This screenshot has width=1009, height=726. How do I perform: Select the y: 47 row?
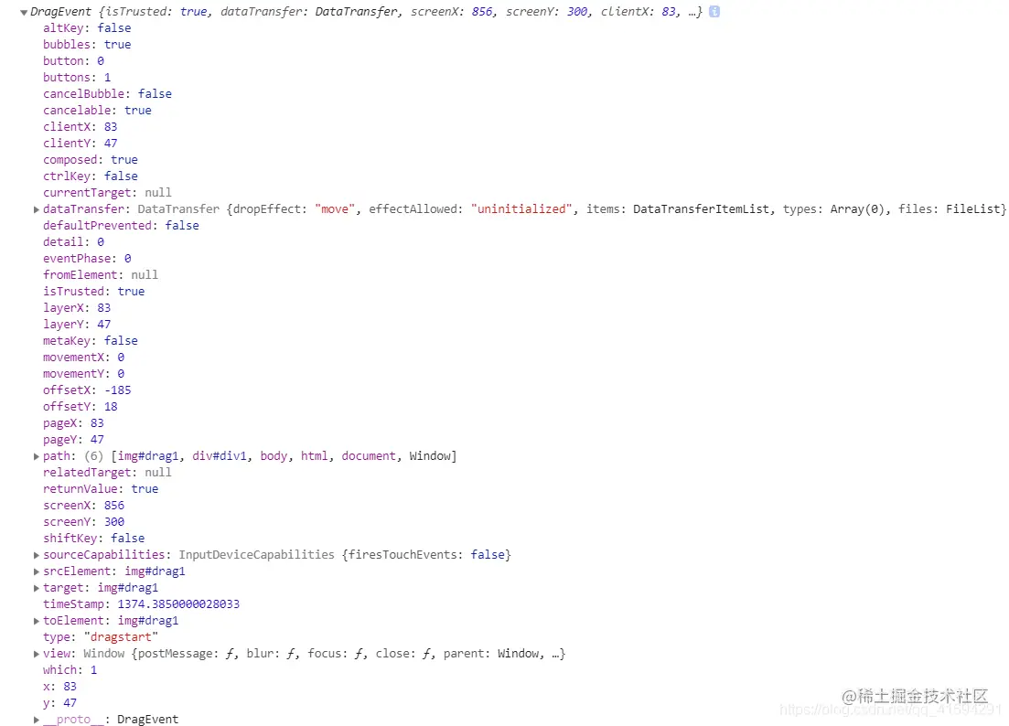click(59, 703)
